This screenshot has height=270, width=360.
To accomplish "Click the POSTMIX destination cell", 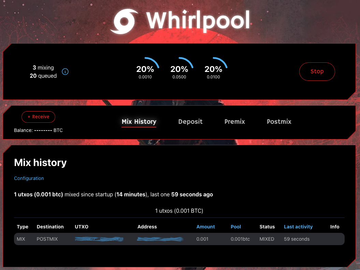I will 47,239.
